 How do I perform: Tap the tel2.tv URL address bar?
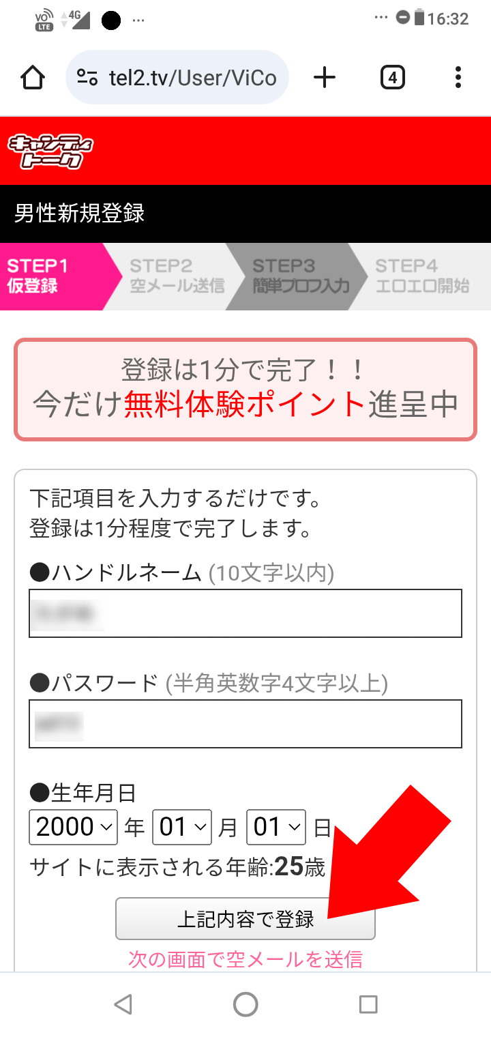coord(192,78)
